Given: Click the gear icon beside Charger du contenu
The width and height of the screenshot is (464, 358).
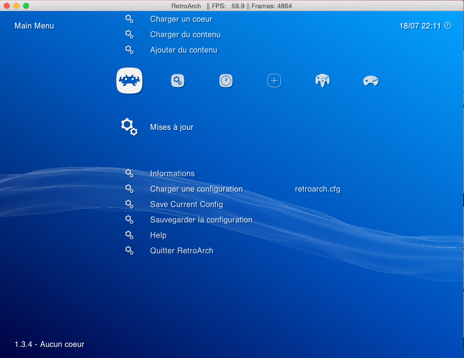Looking at the screenshot, I should coord(129,34).
